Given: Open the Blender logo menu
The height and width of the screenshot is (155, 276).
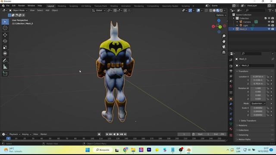Looking at the screenshot, I should click(3, 6).
